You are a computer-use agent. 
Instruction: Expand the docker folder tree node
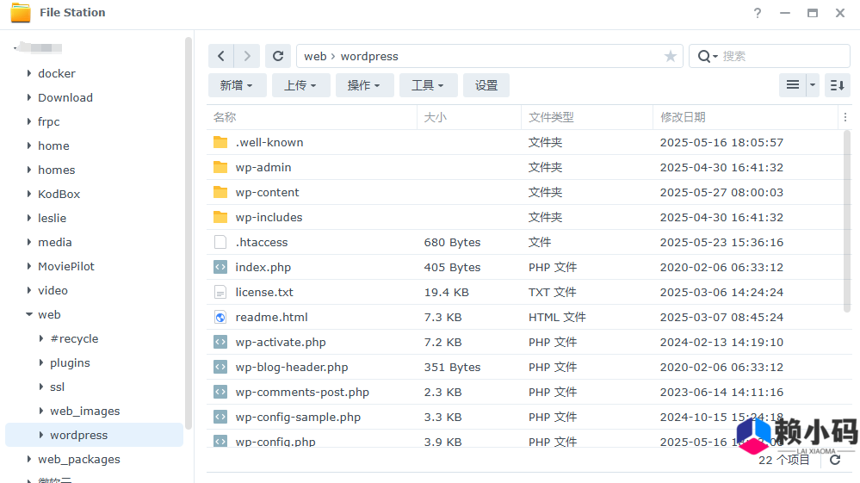coord(29,73)
